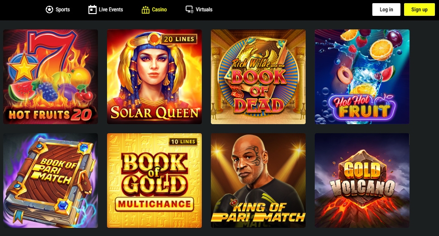Open the Hot Fruits 20 game

click(51, 77)
